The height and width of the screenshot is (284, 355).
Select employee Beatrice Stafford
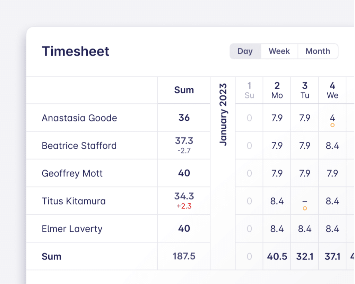(79, 146)
